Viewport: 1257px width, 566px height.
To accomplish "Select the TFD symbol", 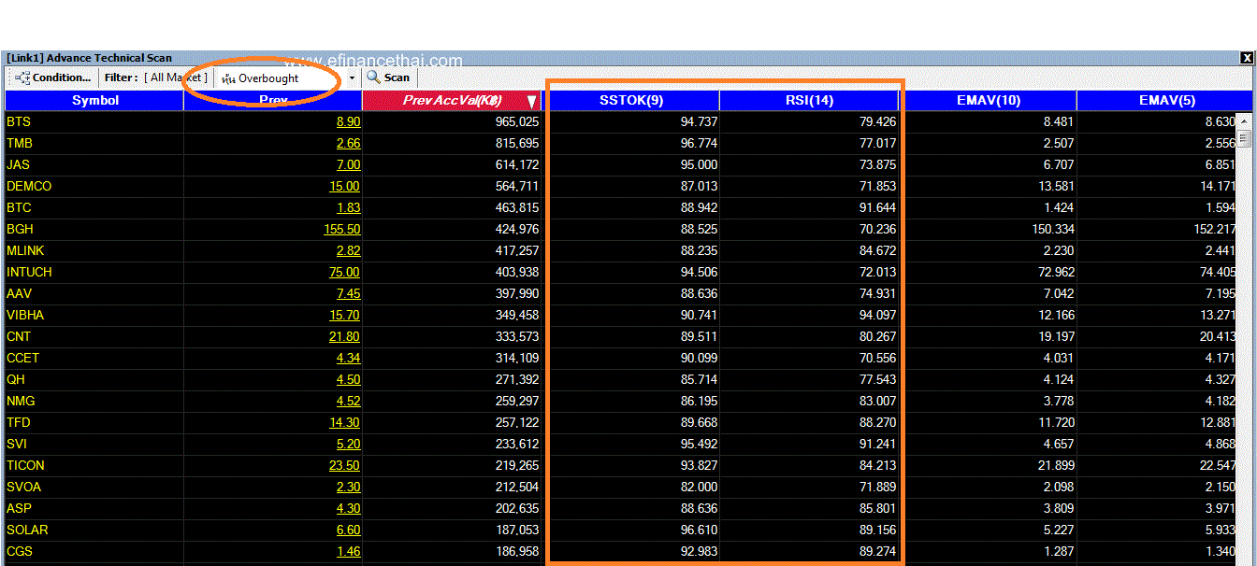I will (x=19, y=422).
